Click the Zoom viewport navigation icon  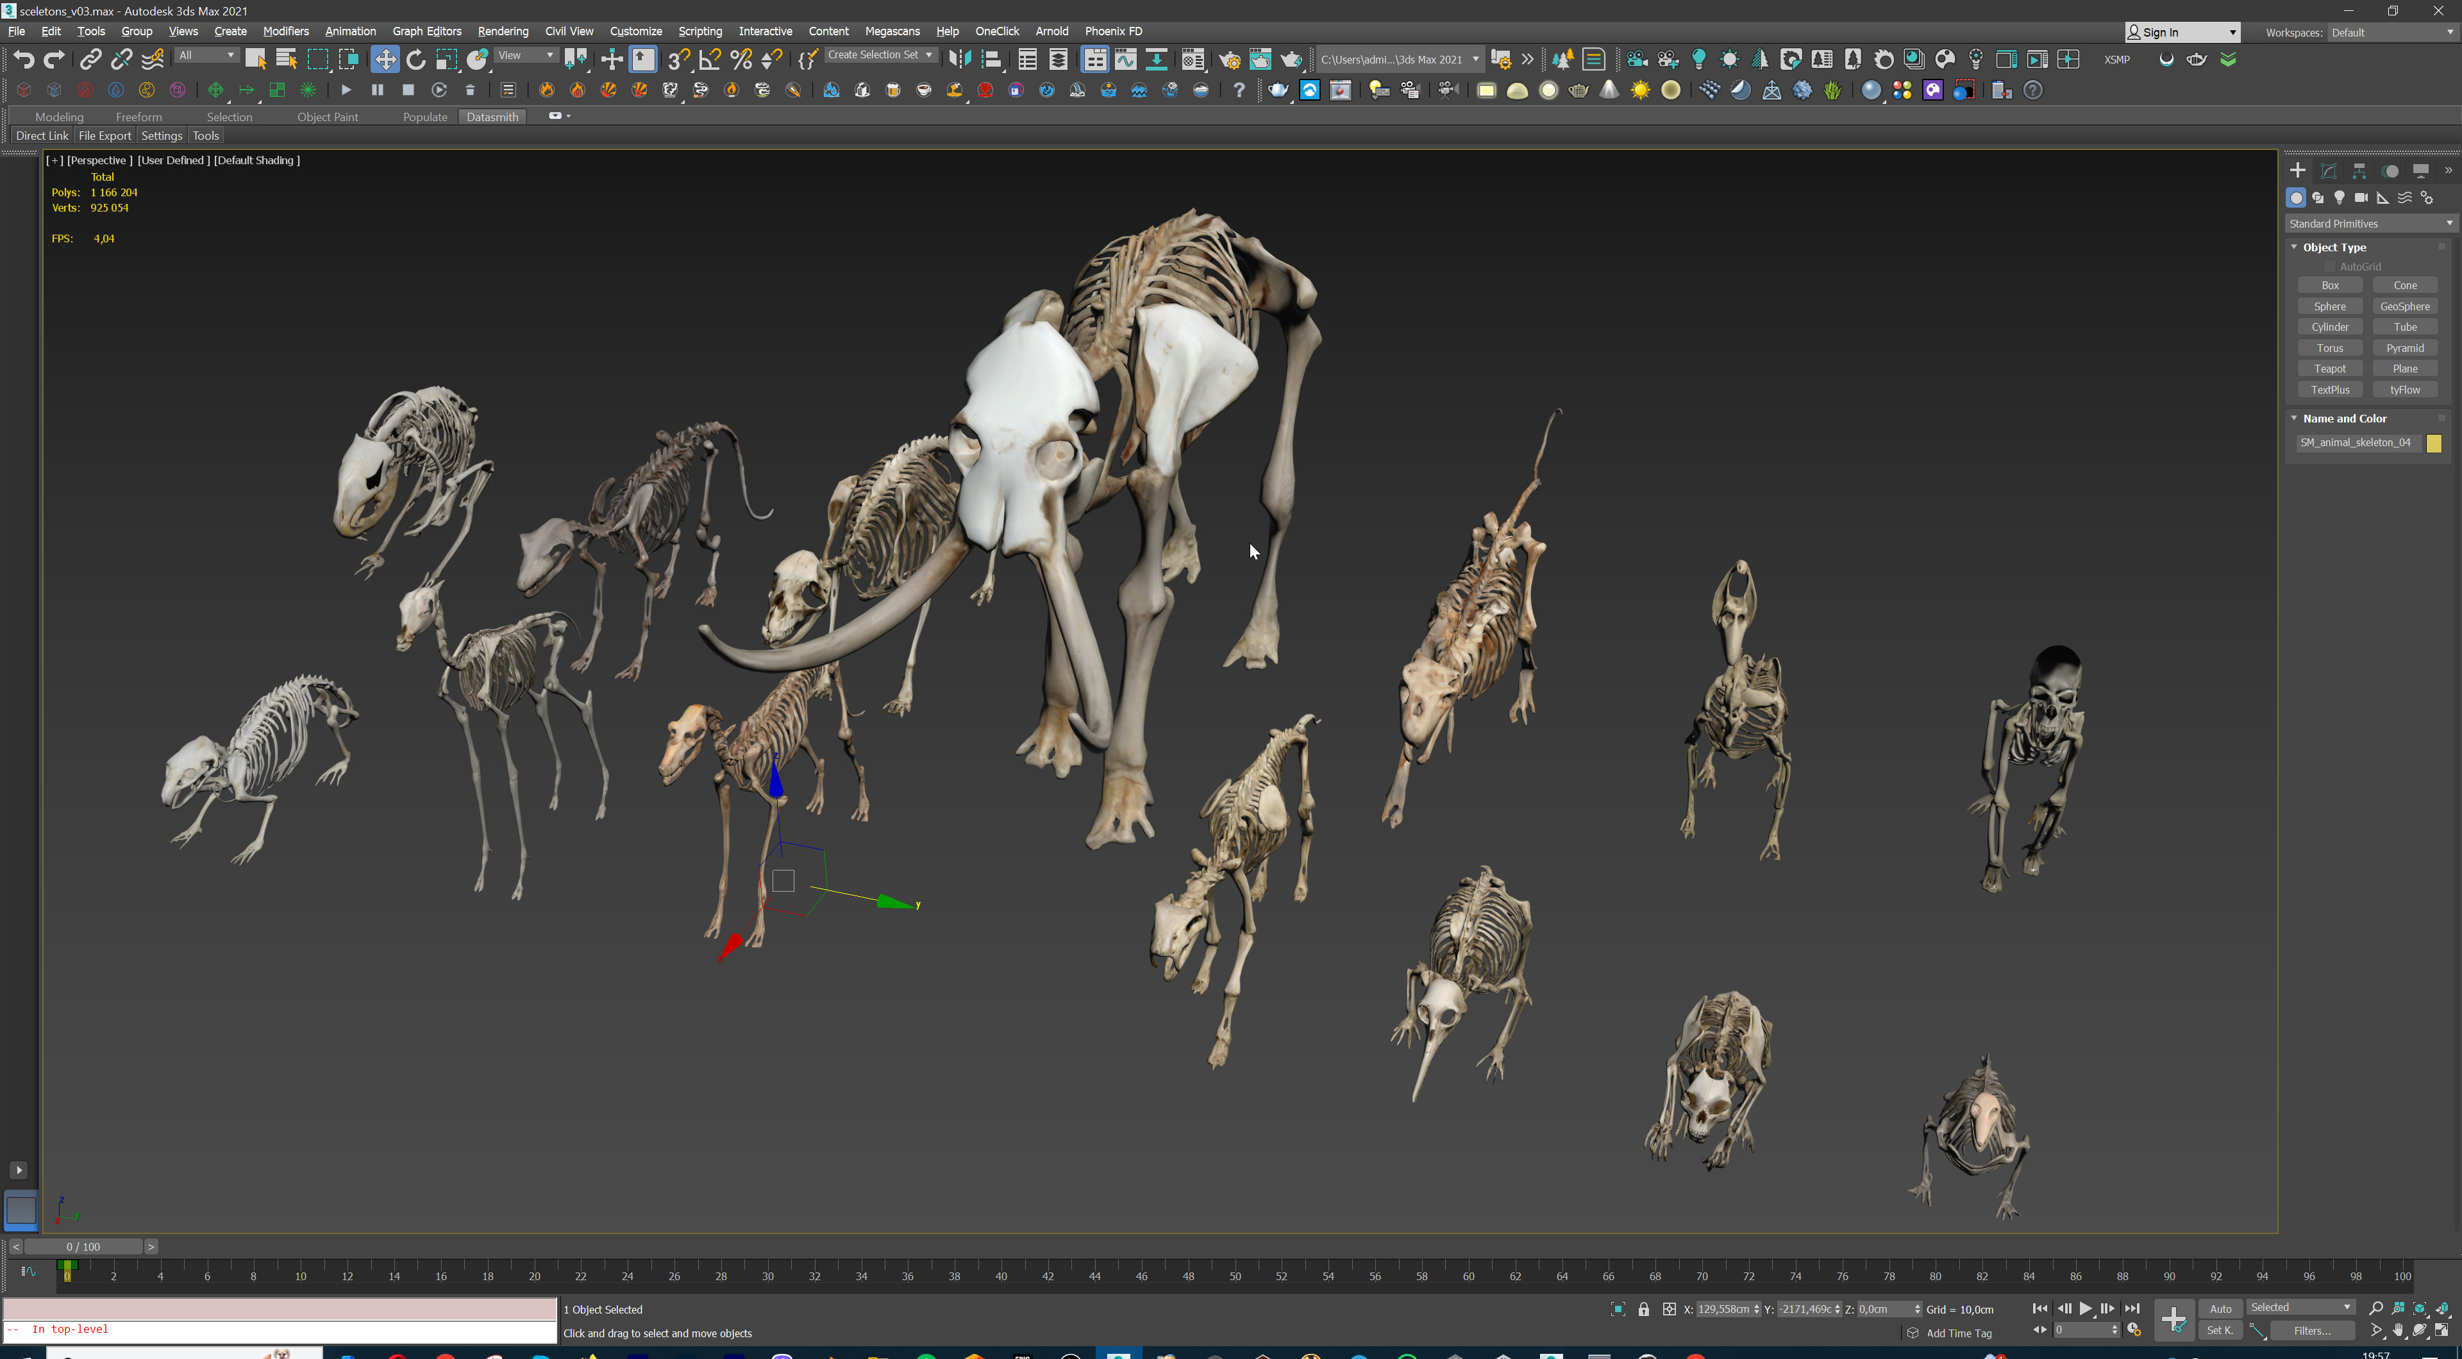tap(2376, 1308)
